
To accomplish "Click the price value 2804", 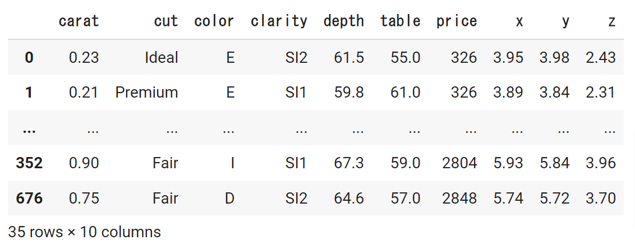I will (x=459, y=163).
